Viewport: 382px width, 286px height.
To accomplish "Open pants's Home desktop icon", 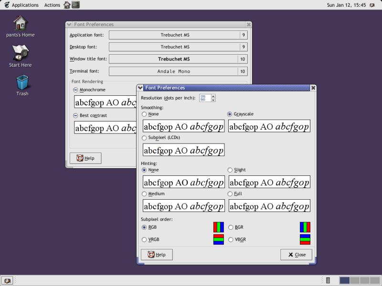I will pyautogui.click(x=20, y=23).
